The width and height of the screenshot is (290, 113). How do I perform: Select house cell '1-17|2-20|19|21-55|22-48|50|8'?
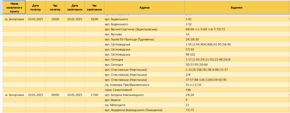[x=236, y=59]
